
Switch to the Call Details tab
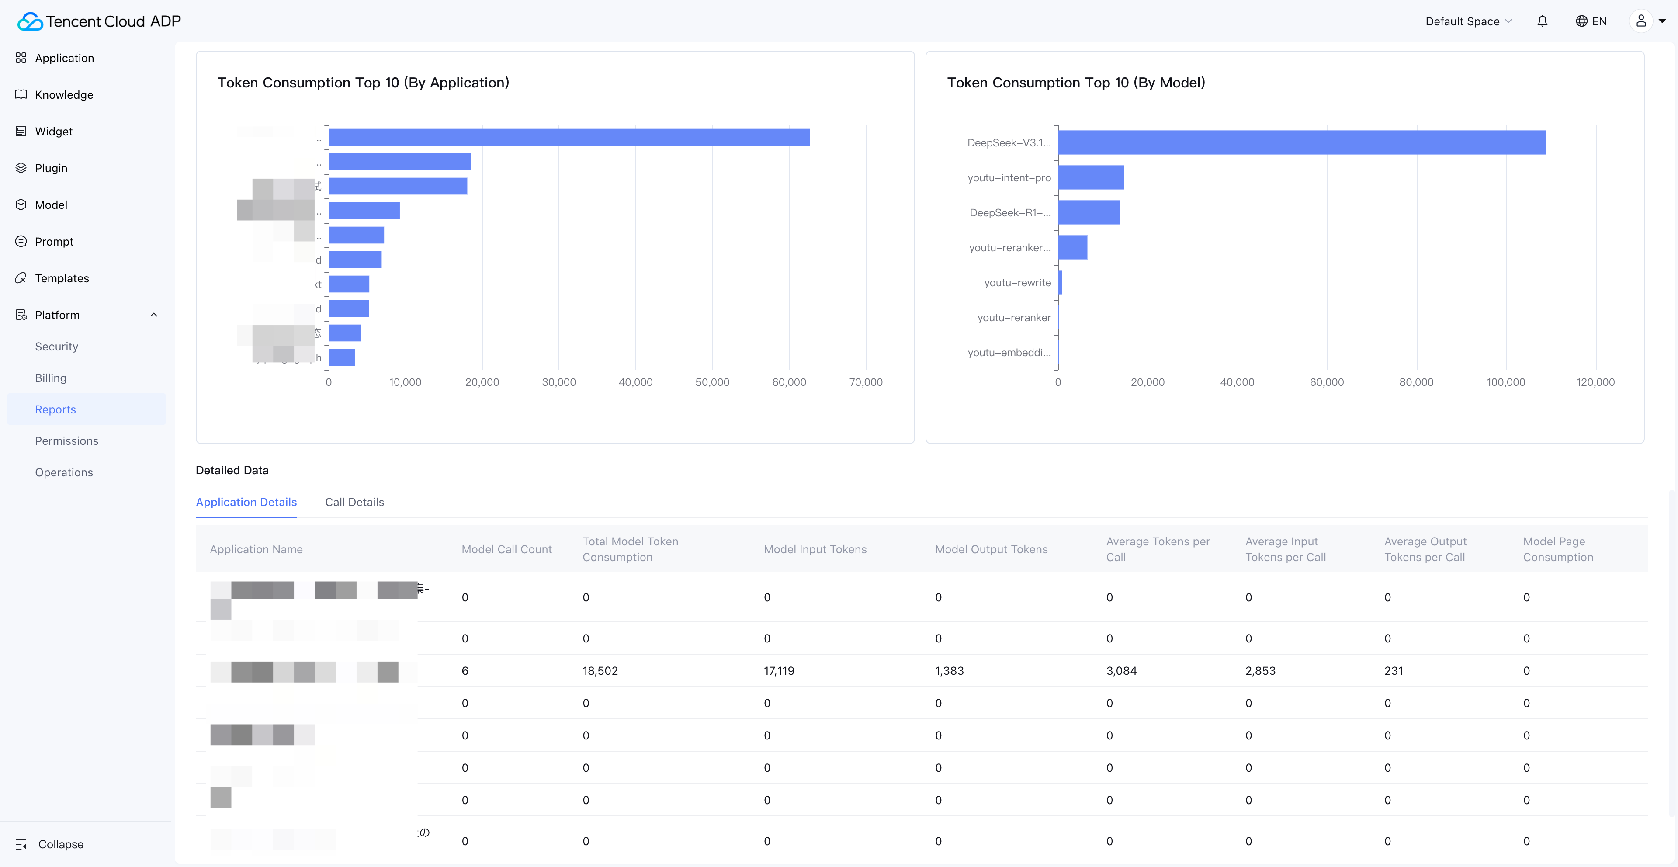[x=354, y=502]
